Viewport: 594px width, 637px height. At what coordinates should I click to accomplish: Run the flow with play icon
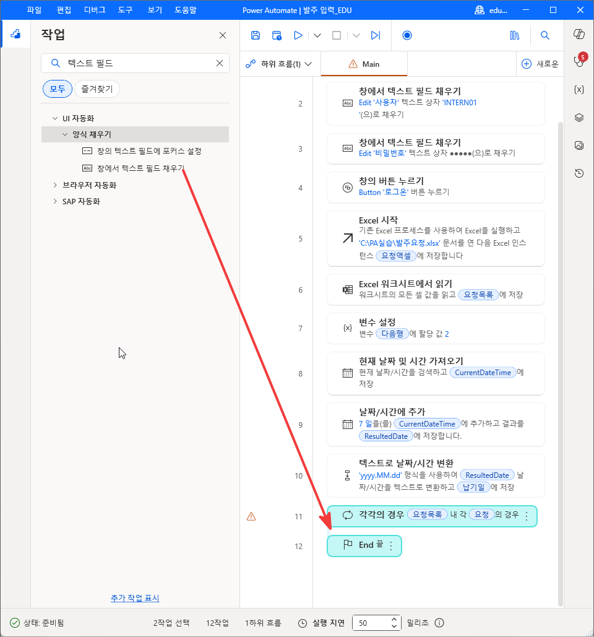point(298,35)
